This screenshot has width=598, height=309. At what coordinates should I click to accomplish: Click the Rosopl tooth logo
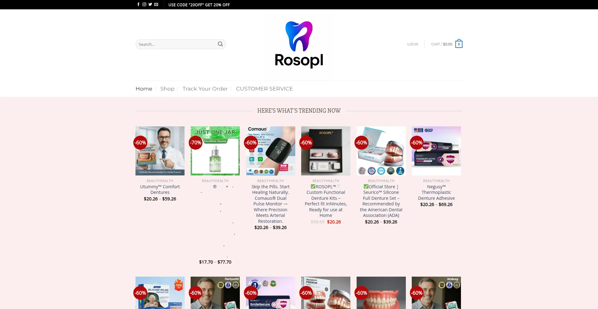[x=299, y=44]
